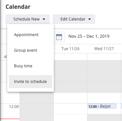Click the 12:00 time label
Viewport: 122px width, 121px height.
[14, 107]
